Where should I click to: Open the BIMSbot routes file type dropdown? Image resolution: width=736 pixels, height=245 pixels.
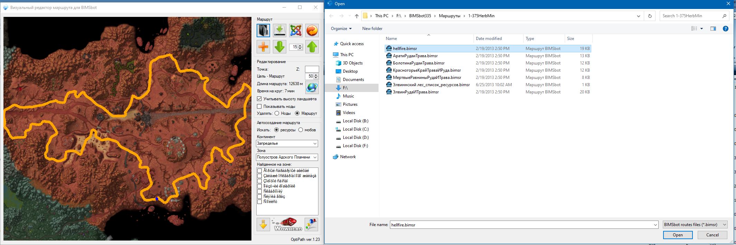695,225
